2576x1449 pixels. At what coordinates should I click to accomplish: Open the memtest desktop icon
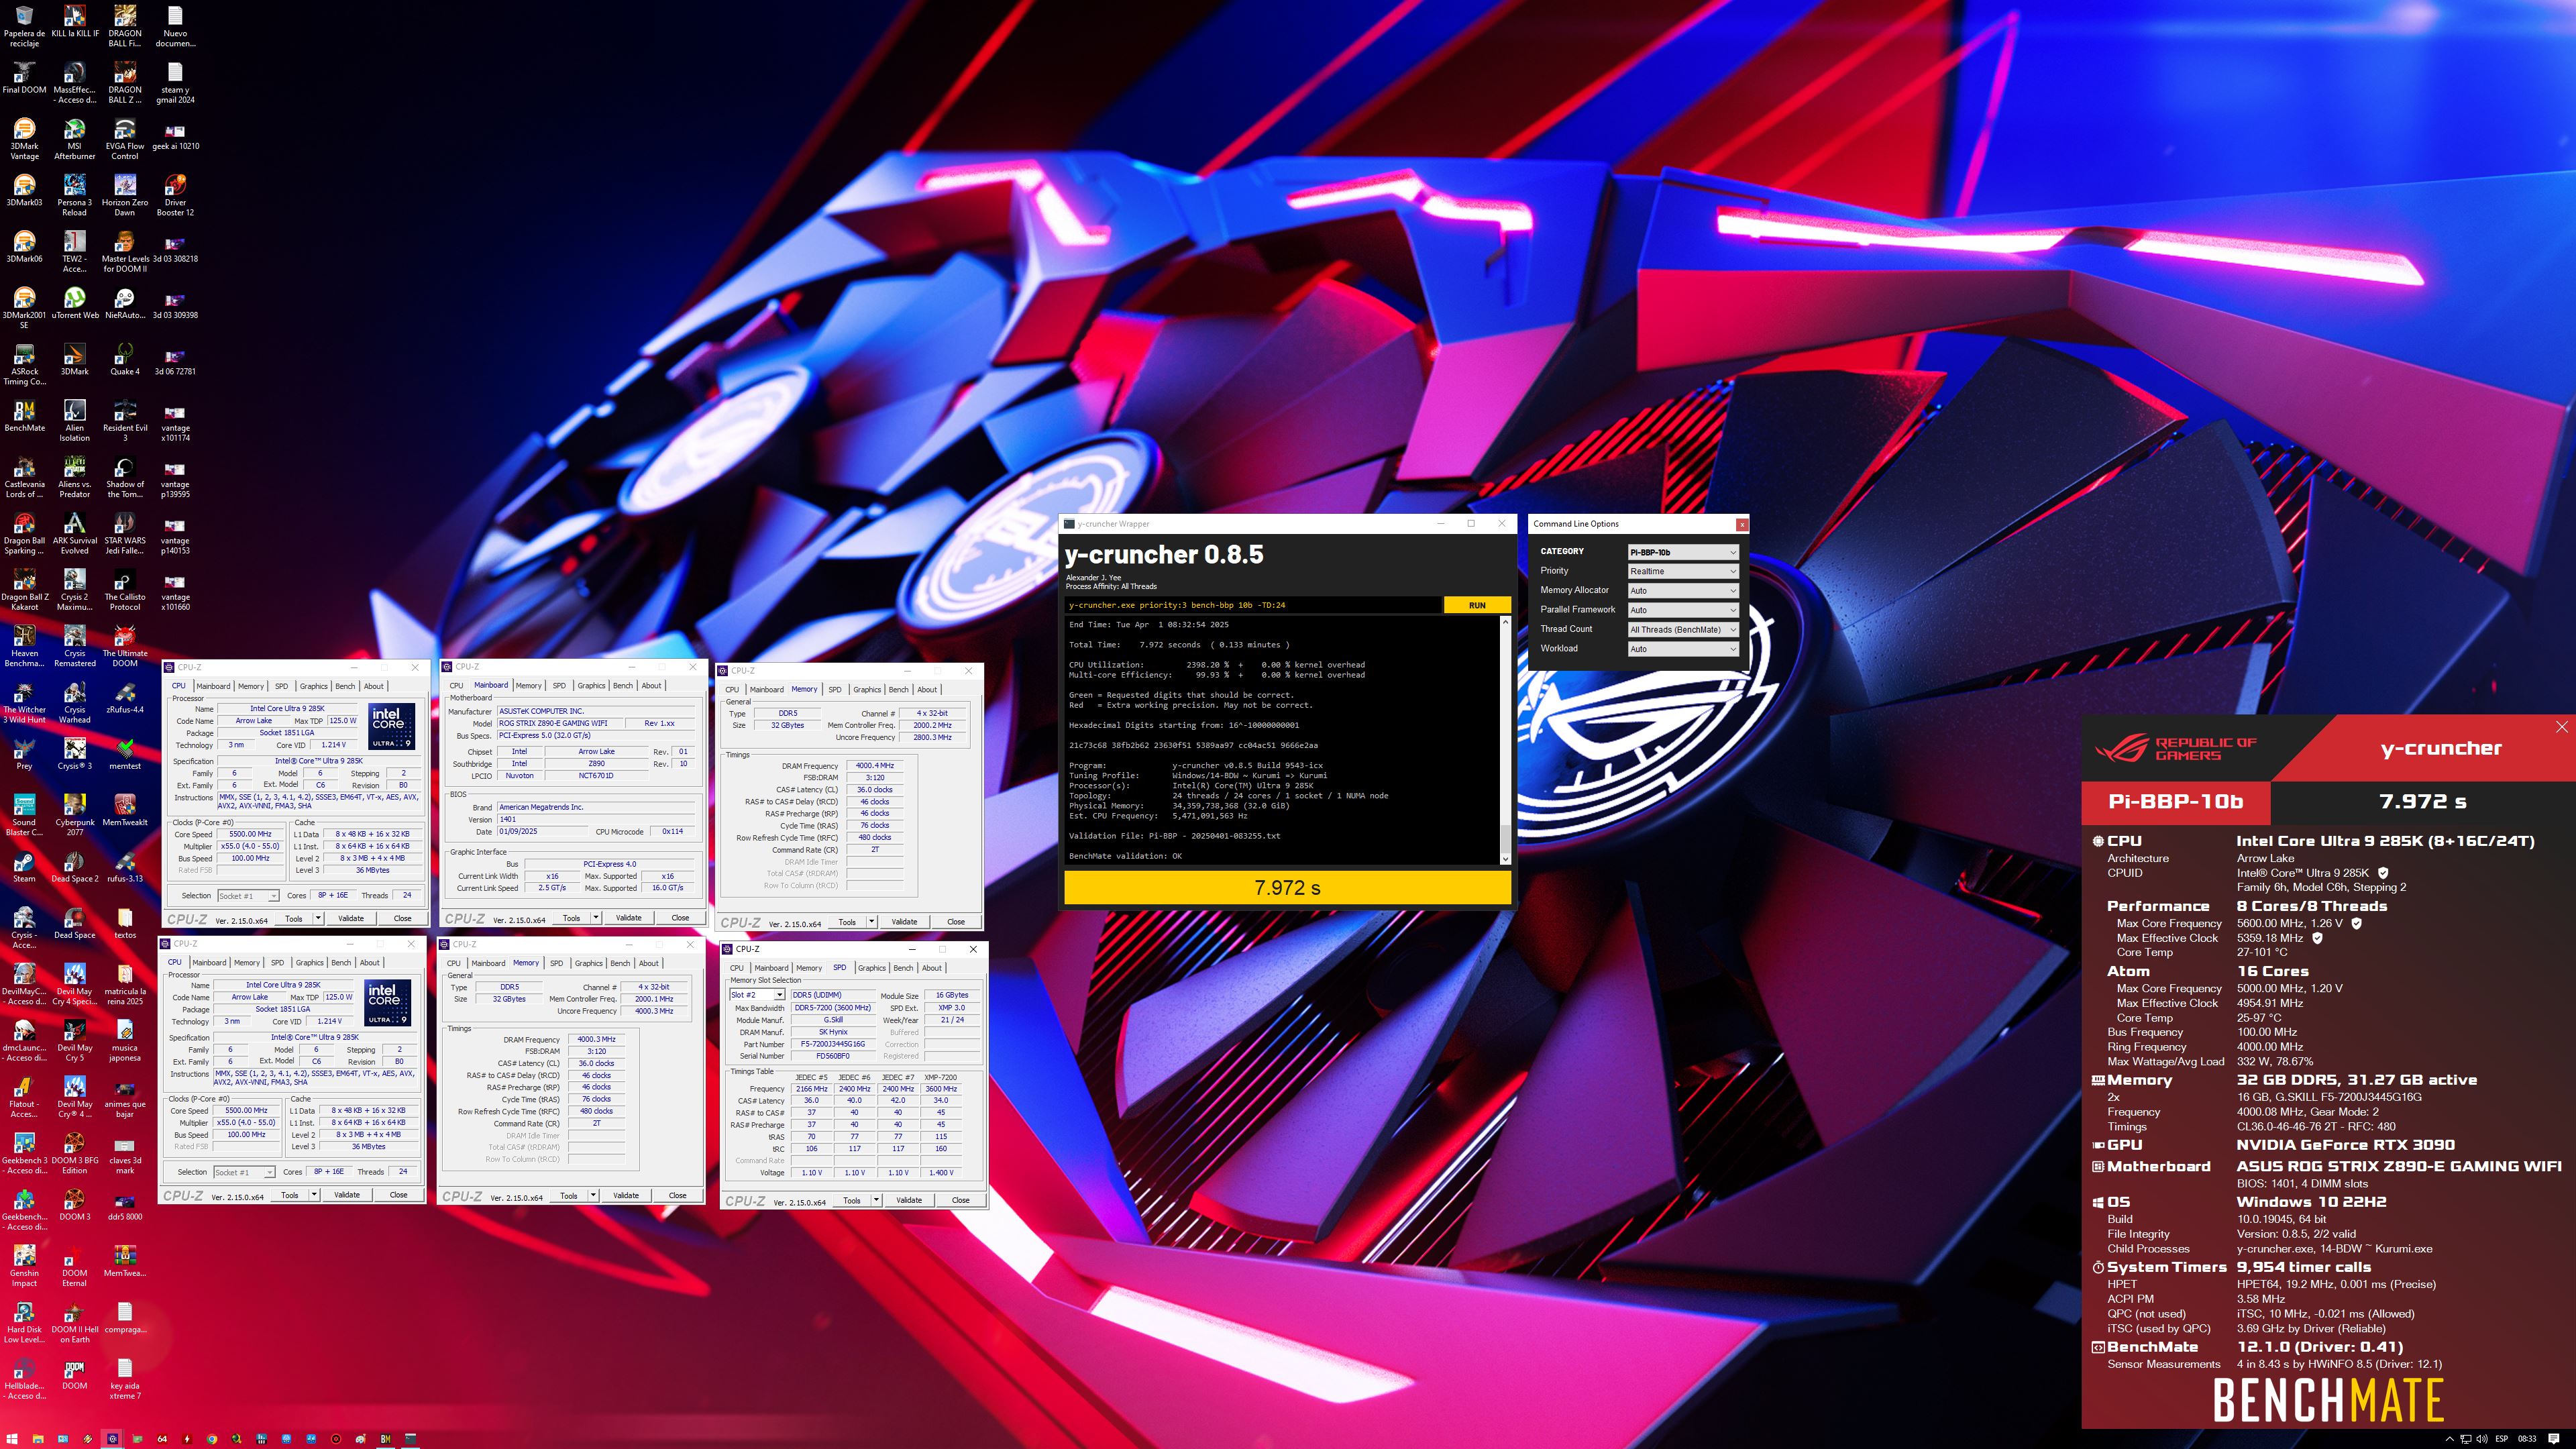coord(124,754)
